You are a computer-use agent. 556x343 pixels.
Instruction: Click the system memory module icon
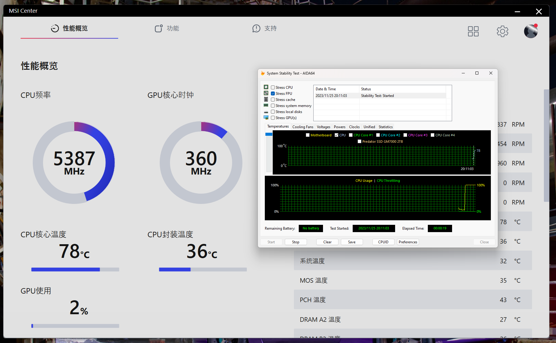tap(266, 105)
